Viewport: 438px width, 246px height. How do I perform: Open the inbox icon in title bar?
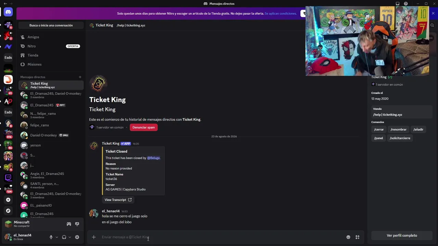click(398, 4)
